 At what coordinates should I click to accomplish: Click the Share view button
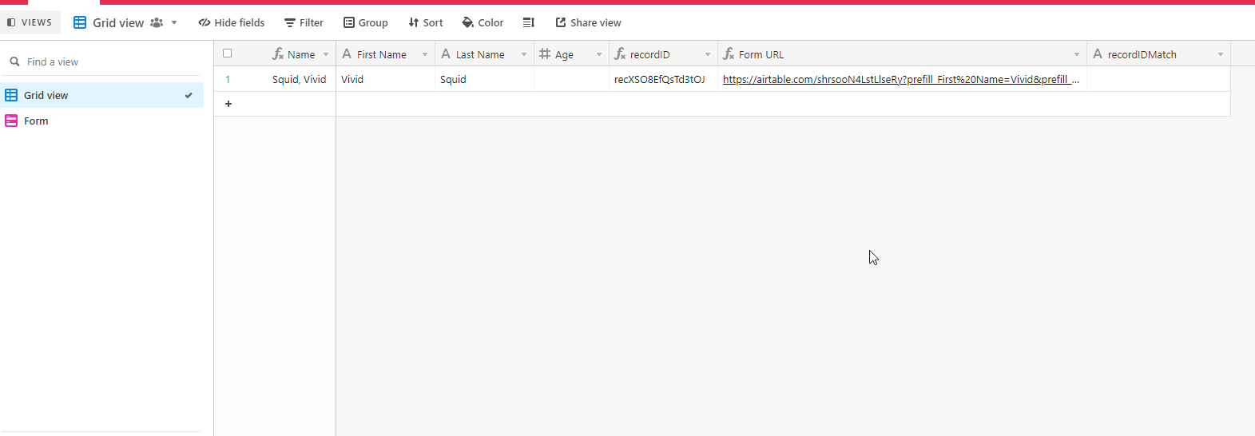pos(589,22)
